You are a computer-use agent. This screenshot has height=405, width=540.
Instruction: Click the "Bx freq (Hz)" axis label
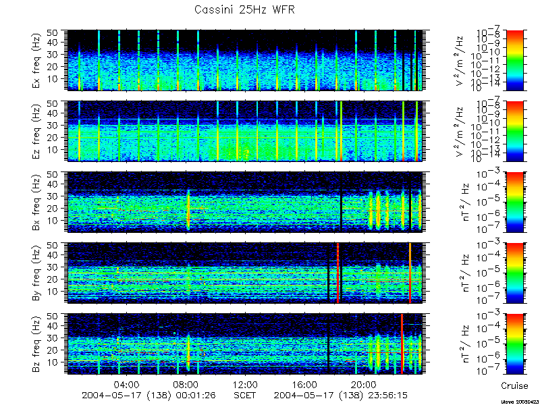[37, 202]
